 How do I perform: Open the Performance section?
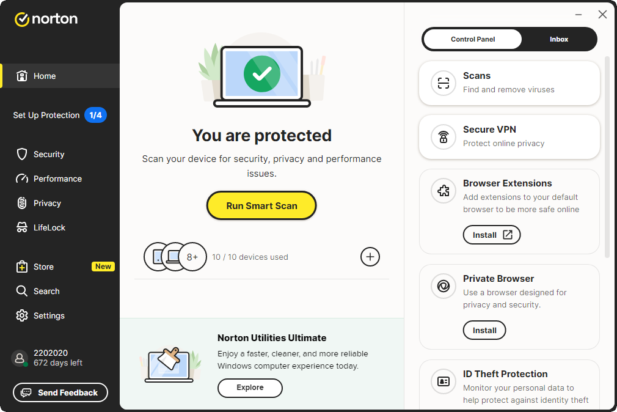click(57, 178)
